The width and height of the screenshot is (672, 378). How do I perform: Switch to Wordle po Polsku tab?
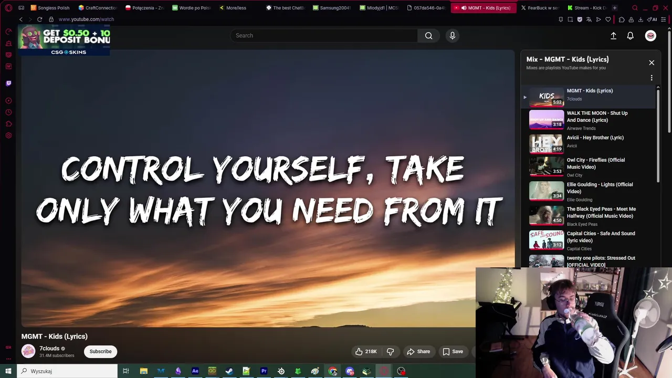click(x=191, y=8)
